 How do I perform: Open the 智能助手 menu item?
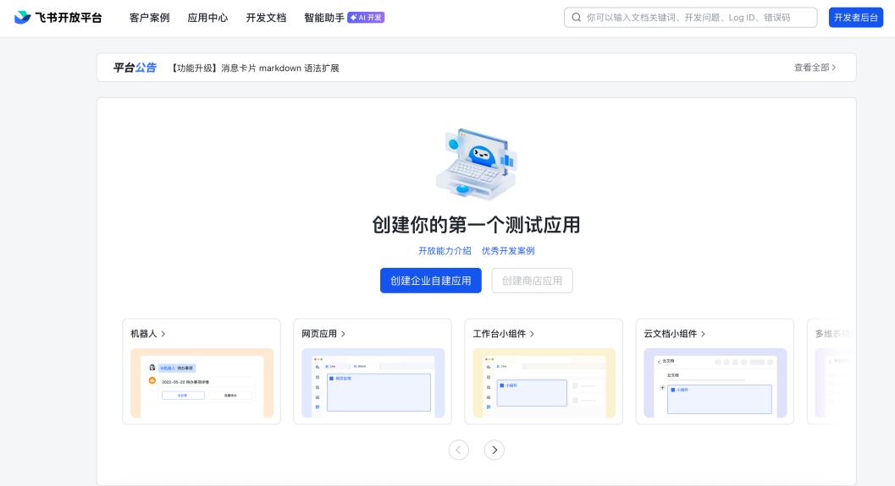[324, 18]
